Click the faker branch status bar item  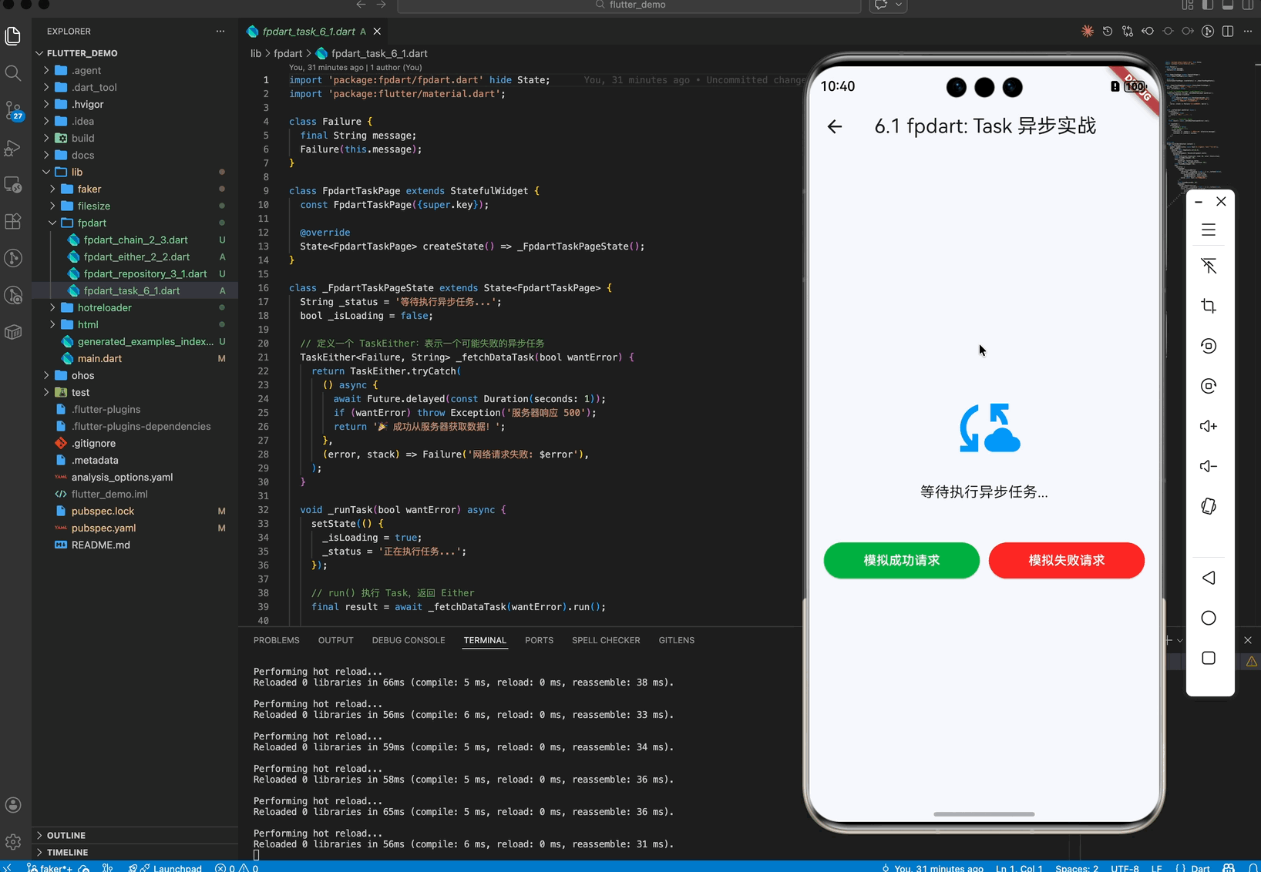pos(50,867)
